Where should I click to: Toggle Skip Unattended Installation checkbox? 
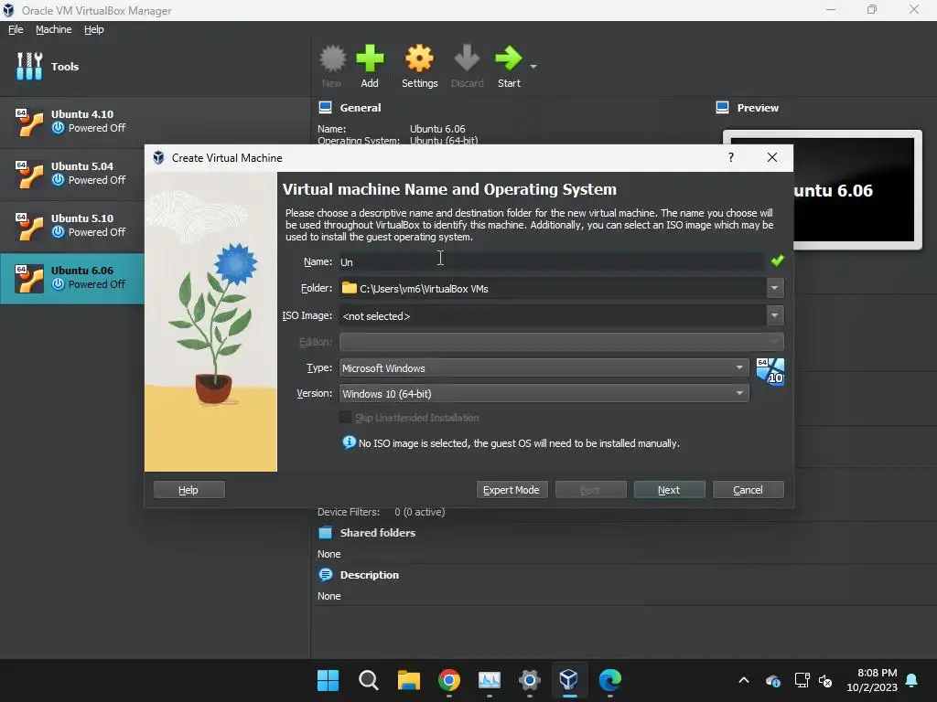point(345,417)
